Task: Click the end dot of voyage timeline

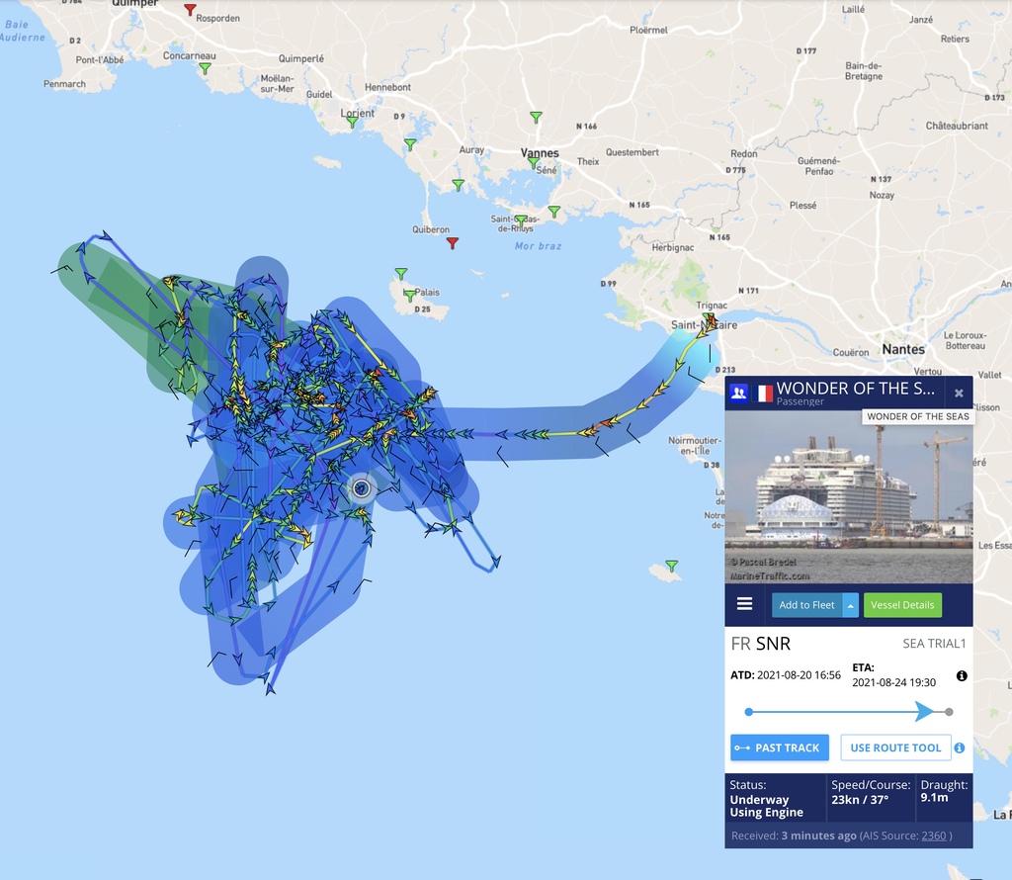Action: pos(949,712)
